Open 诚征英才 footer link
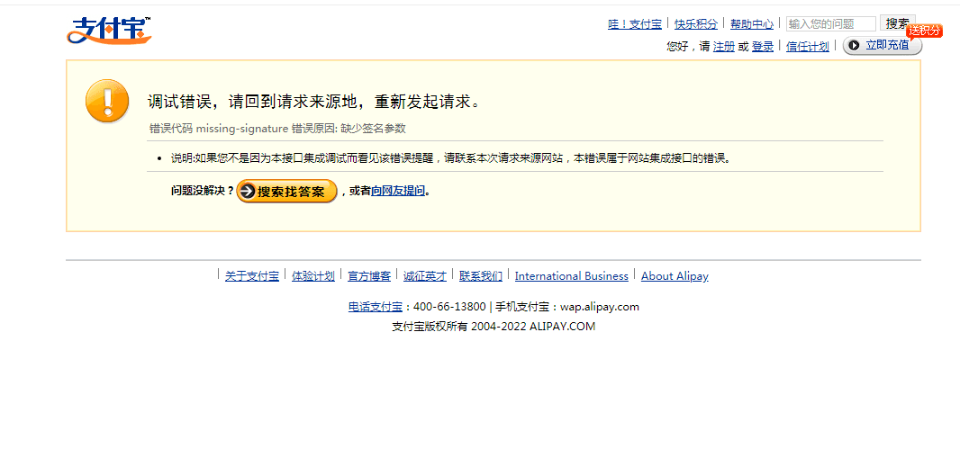The image size is (960, 449). point(425,276)
